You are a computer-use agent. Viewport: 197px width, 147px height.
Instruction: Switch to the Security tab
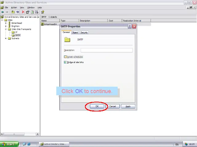84,32
